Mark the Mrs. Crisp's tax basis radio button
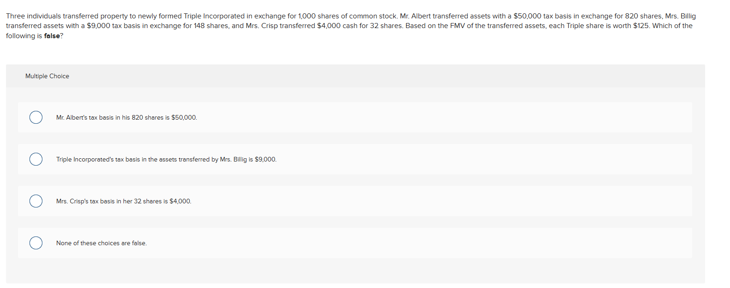Screen dimensions: 730x288 [x=36, y=201]
